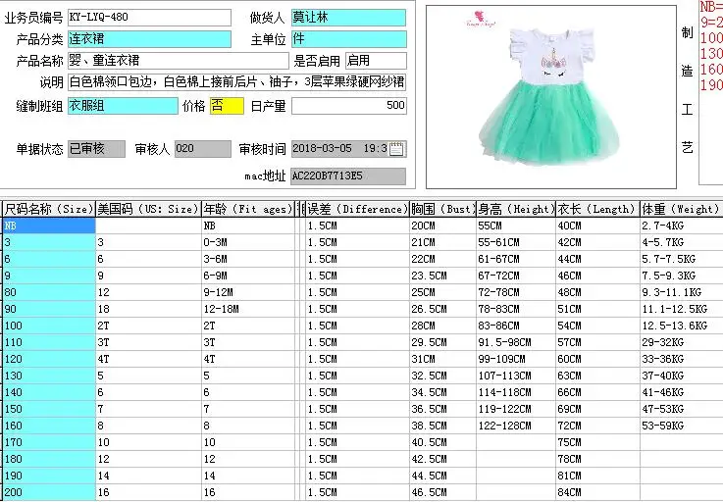Click the 误差 (Difference) column header
Screen dimensions: 723x502
[357, 209]
